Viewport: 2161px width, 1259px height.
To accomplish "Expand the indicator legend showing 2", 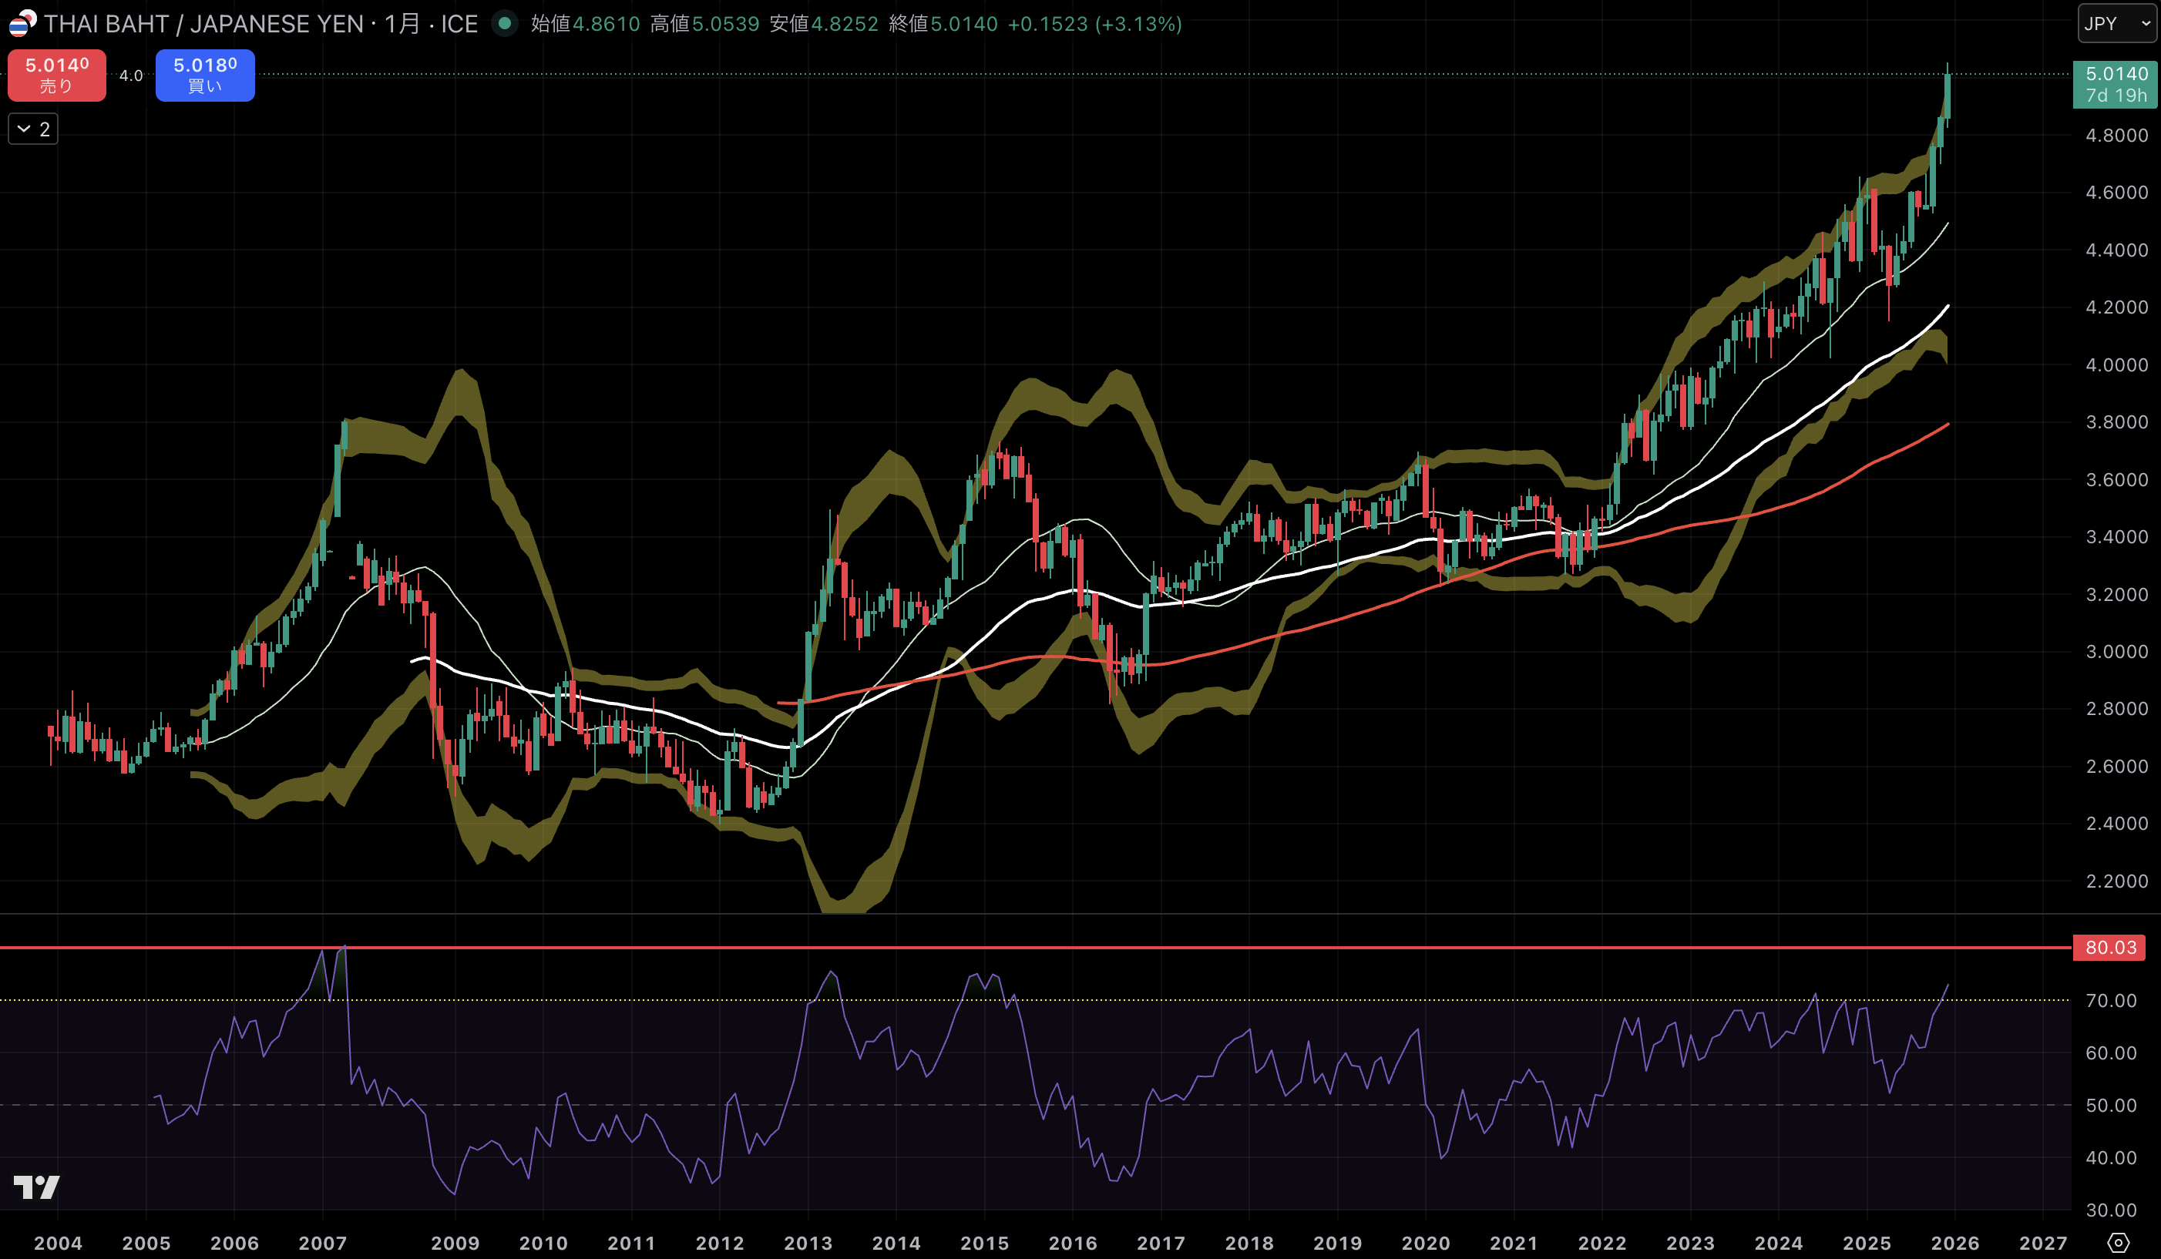I will pos(33,129).
